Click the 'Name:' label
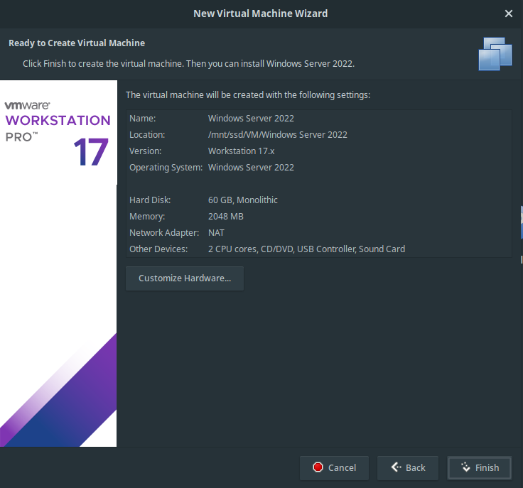Image resolution: width=523 pixels, height=488 pixels. (142, 119)
